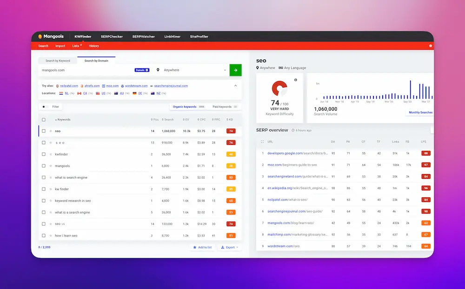
Task: Click the location pin icon beside Anywhere
Action: point(159,70)
